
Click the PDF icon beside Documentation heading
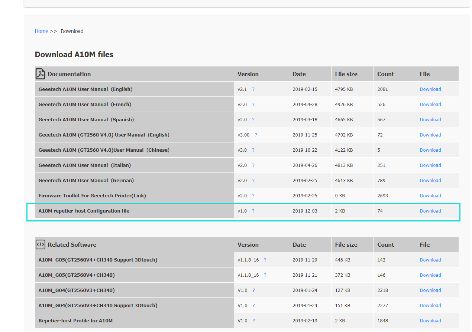(40, 74)
